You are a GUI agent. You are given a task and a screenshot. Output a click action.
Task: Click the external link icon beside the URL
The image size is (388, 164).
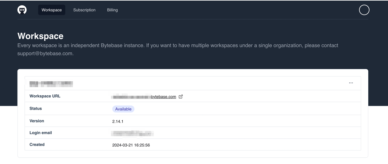(181, 97)
